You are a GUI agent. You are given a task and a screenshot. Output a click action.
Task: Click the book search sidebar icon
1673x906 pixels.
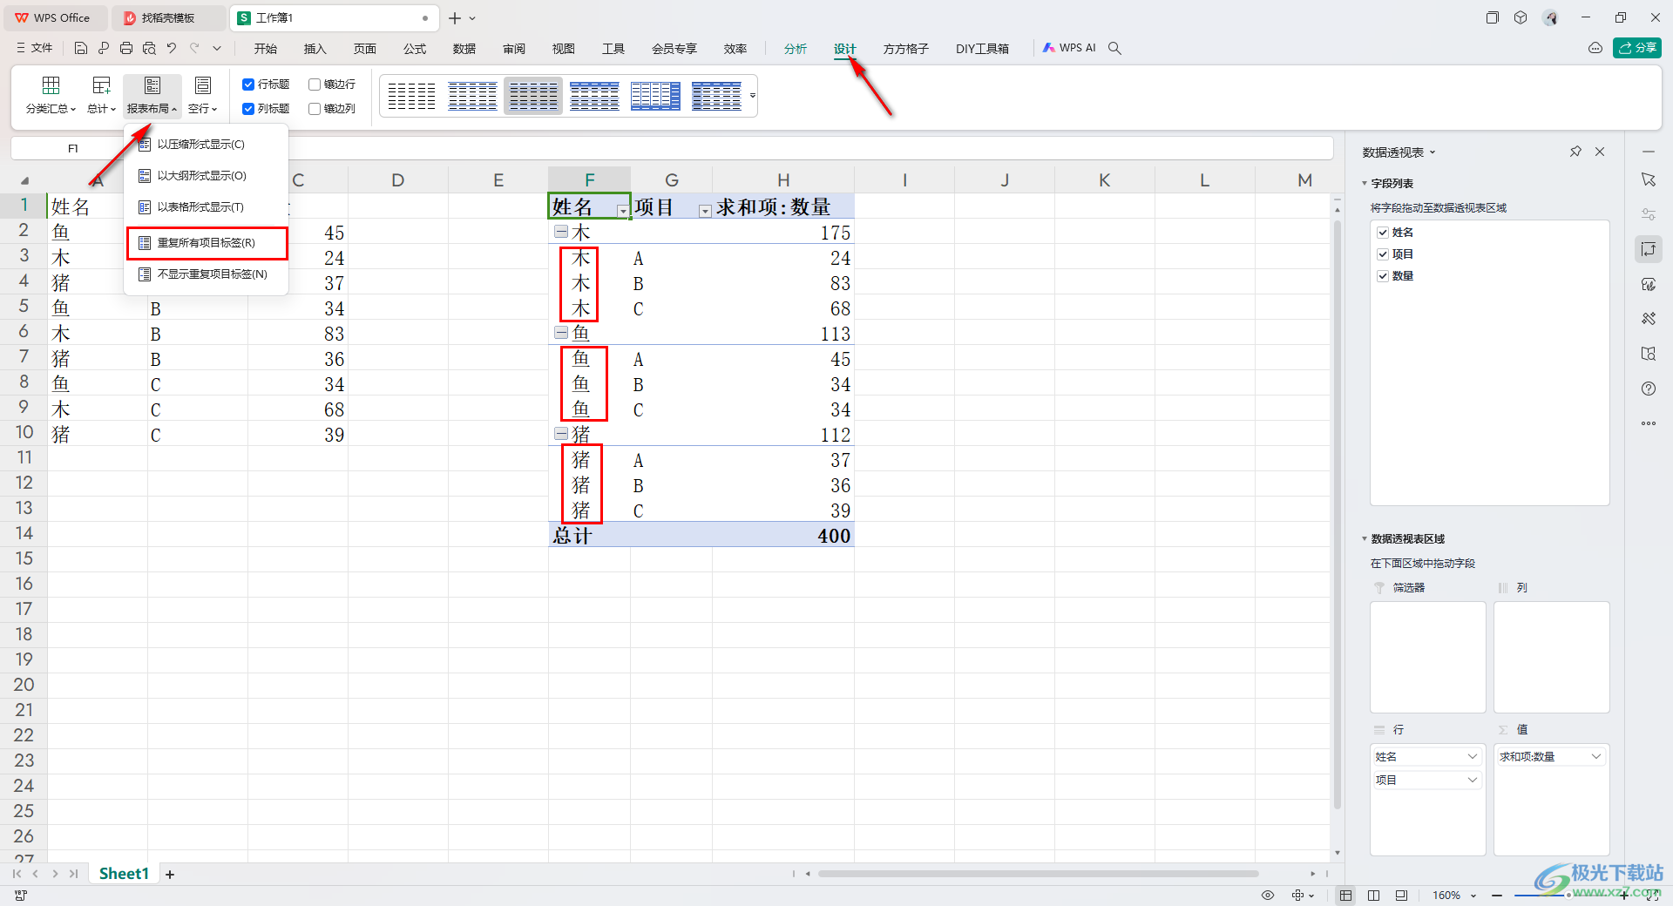1649,354
